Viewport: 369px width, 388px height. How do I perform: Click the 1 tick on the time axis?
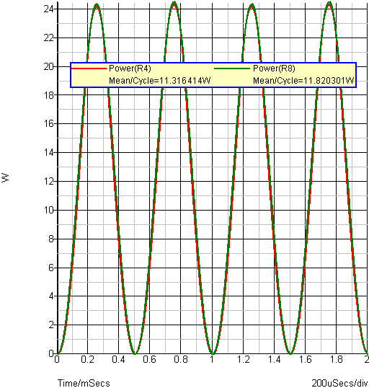[212, 359]
